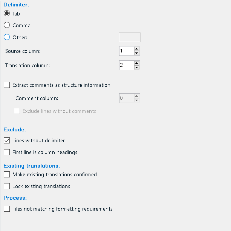Click the Comment column down arrow
This screenshot has width=231, height=231.
[x=137, y=100]
